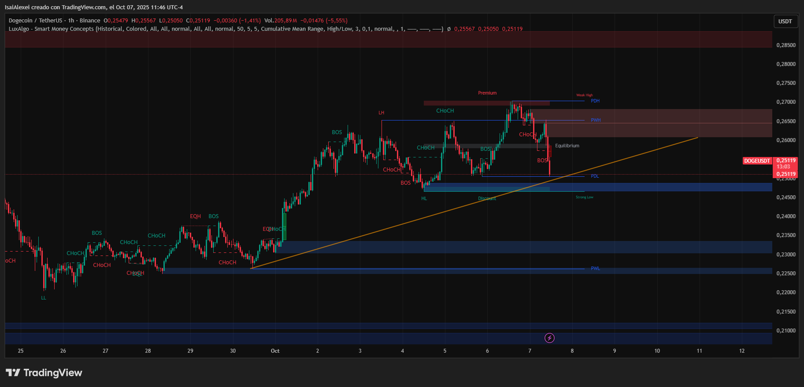Click the PWL level label
The height and width of the screenshot is (387, 804).
pos(595,269)
